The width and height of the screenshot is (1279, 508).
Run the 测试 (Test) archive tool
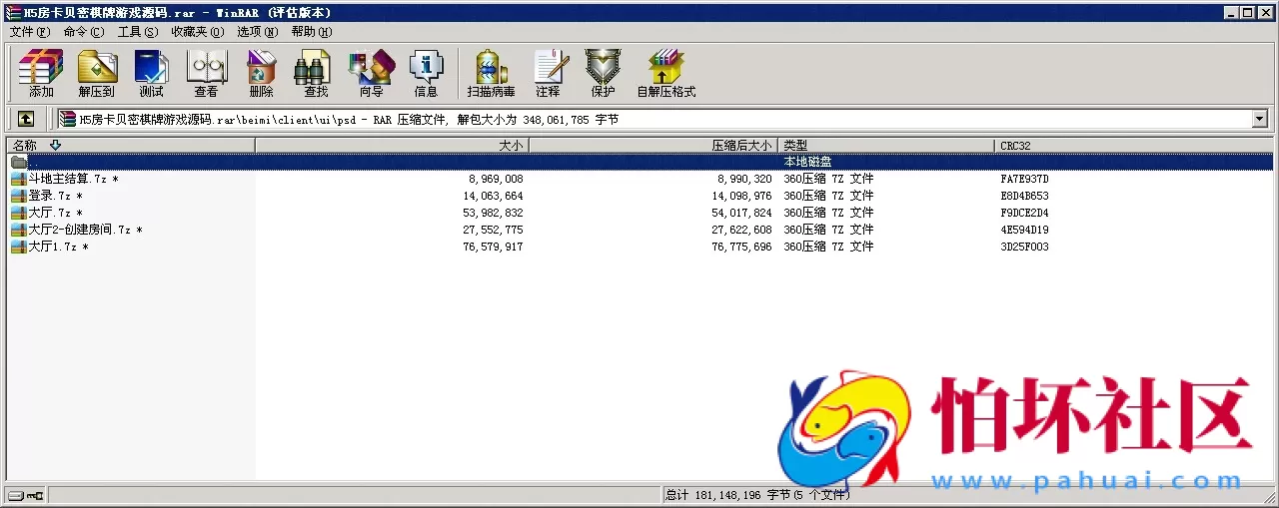pyautogui.click(x=151, y=73)
